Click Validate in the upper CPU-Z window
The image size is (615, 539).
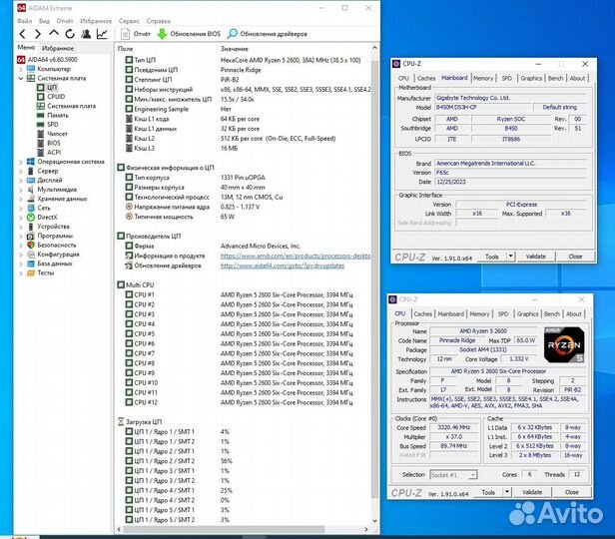coord(536,257)
